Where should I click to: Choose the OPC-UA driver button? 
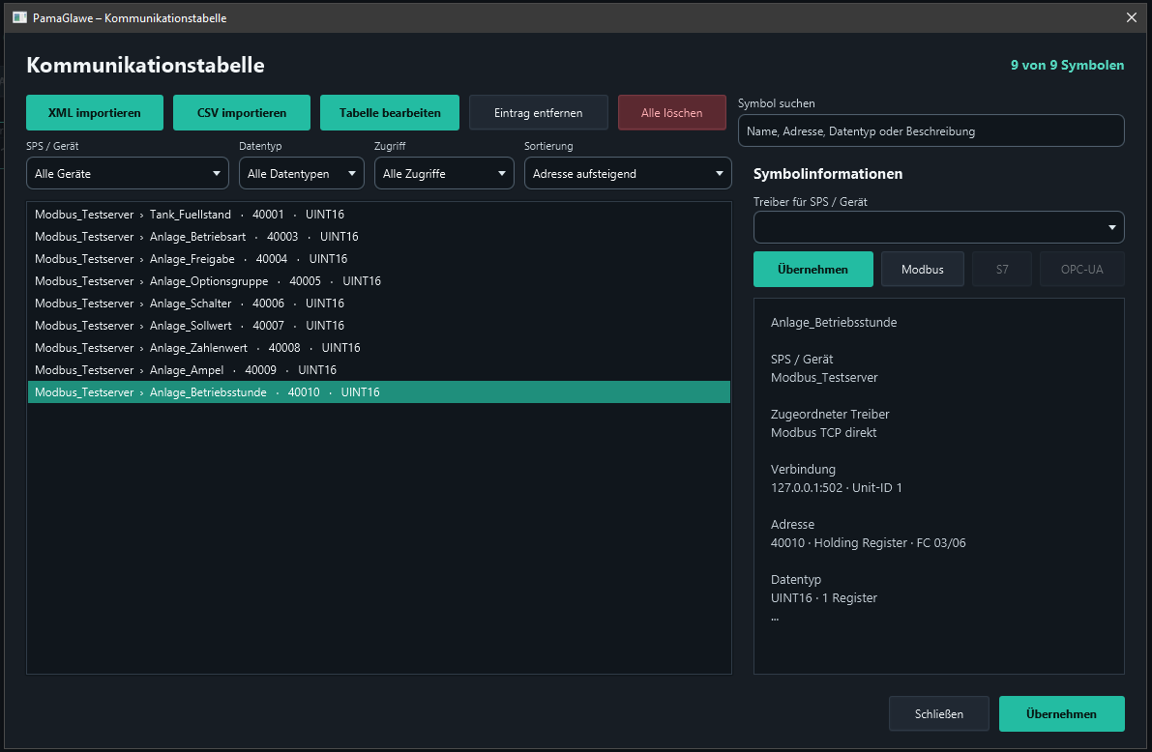click(1081, 269)
